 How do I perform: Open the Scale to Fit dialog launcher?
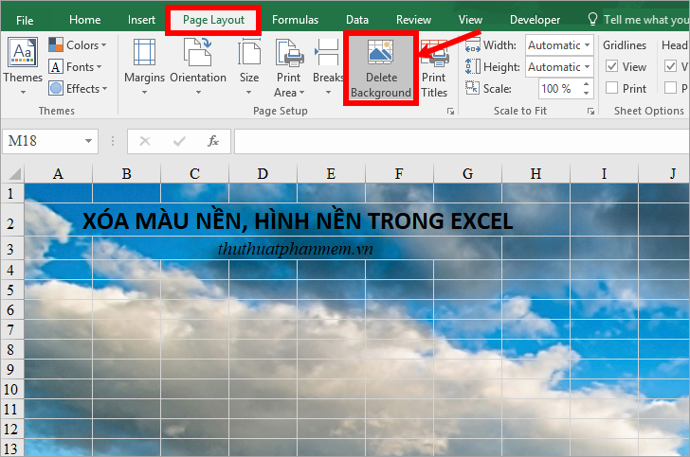590,111
